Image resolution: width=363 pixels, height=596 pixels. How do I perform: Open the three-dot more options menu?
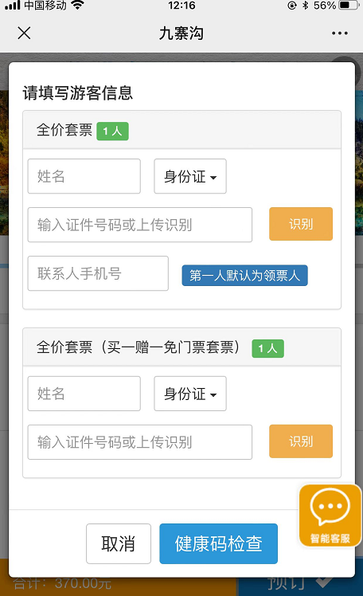339,33
